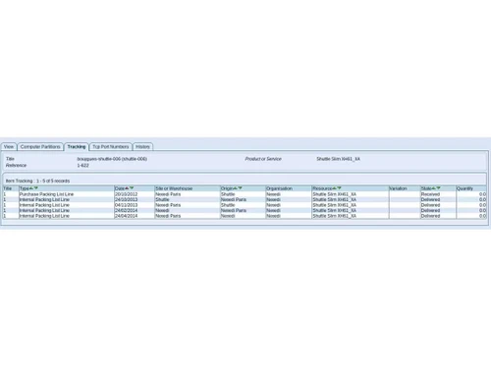Click Shuttle origin cell in 04/11/2013 row
Viewport: 491px width, 368px height.
[228, 205]
